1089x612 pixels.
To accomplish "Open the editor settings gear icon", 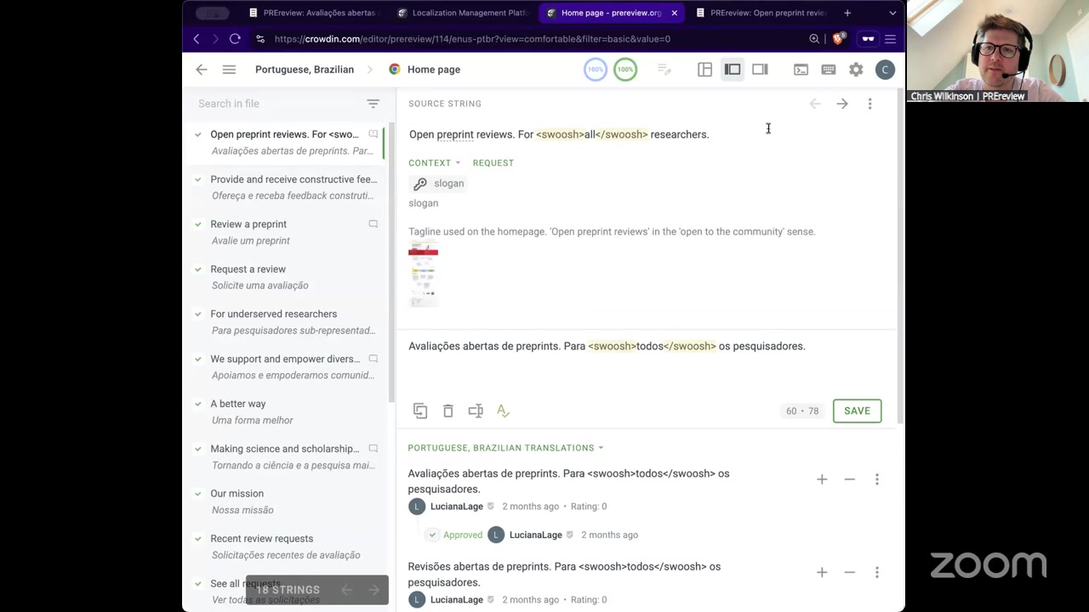I will 856,70.
